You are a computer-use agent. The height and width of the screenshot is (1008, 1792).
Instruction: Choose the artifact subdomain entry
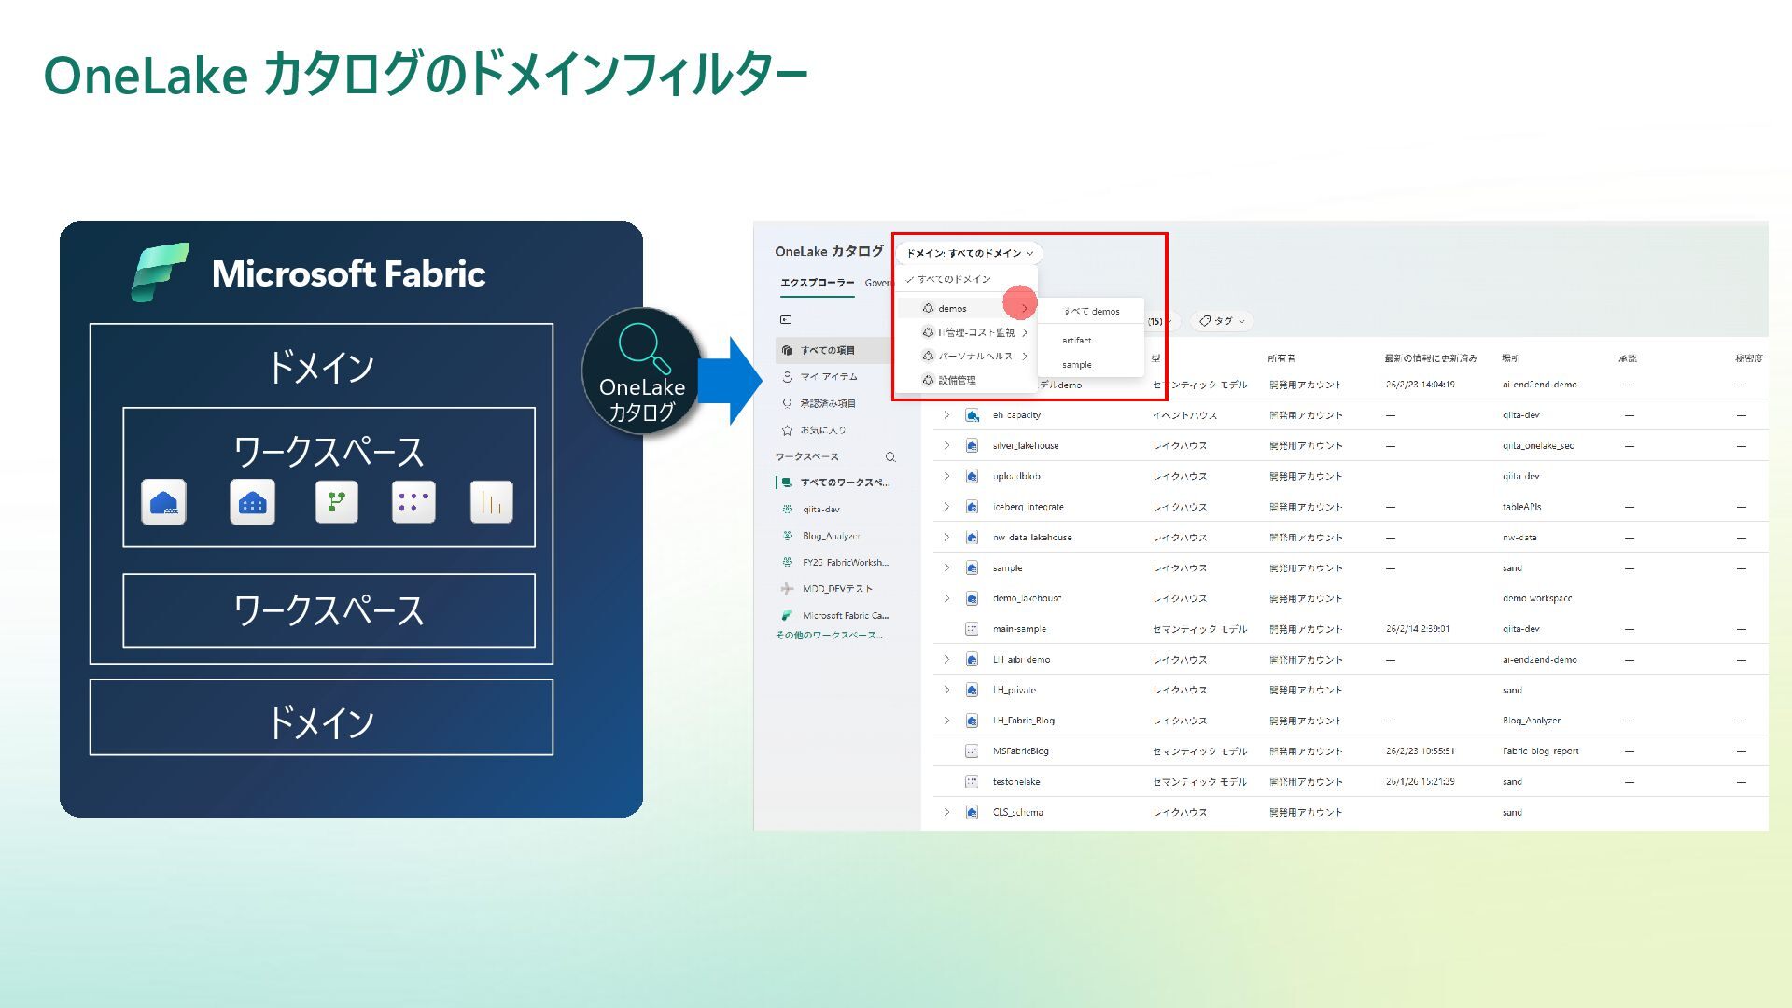point(1076,341)
